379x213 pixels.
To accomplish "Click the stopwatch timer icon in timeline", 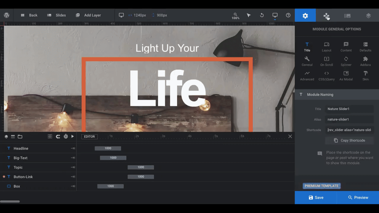I will [65, 136].
